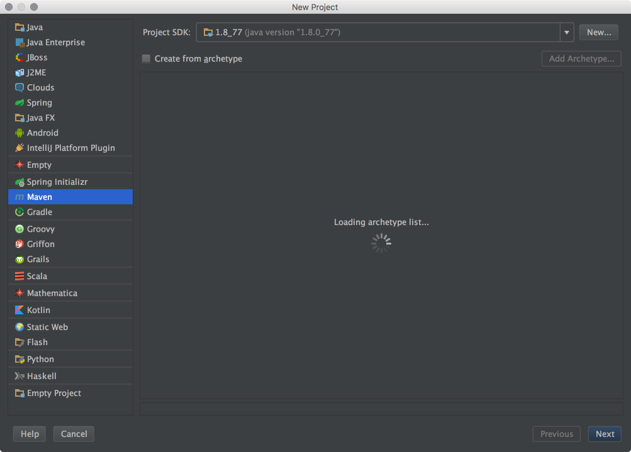Click the Haskell lambda icon
This screenshot has height=452, width=631.
[20, 376]
